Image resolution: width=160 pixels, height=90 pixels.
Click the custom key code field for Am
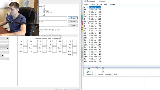[25, 48]
